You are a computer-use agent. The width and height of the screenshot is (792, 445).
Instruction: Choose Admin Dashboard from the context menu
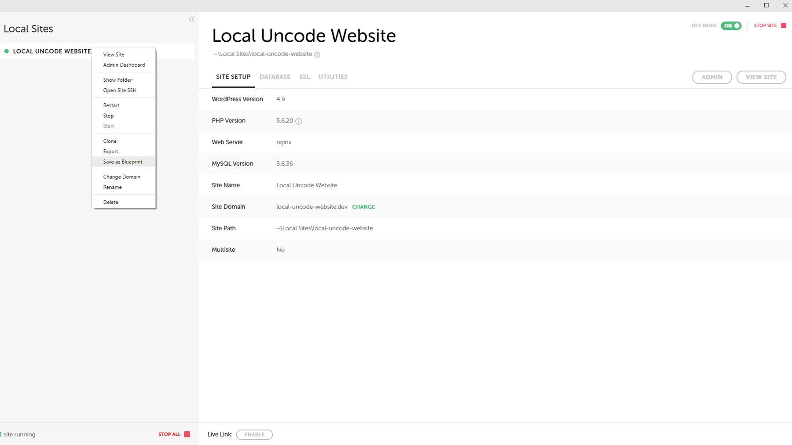tap(124, 65)
